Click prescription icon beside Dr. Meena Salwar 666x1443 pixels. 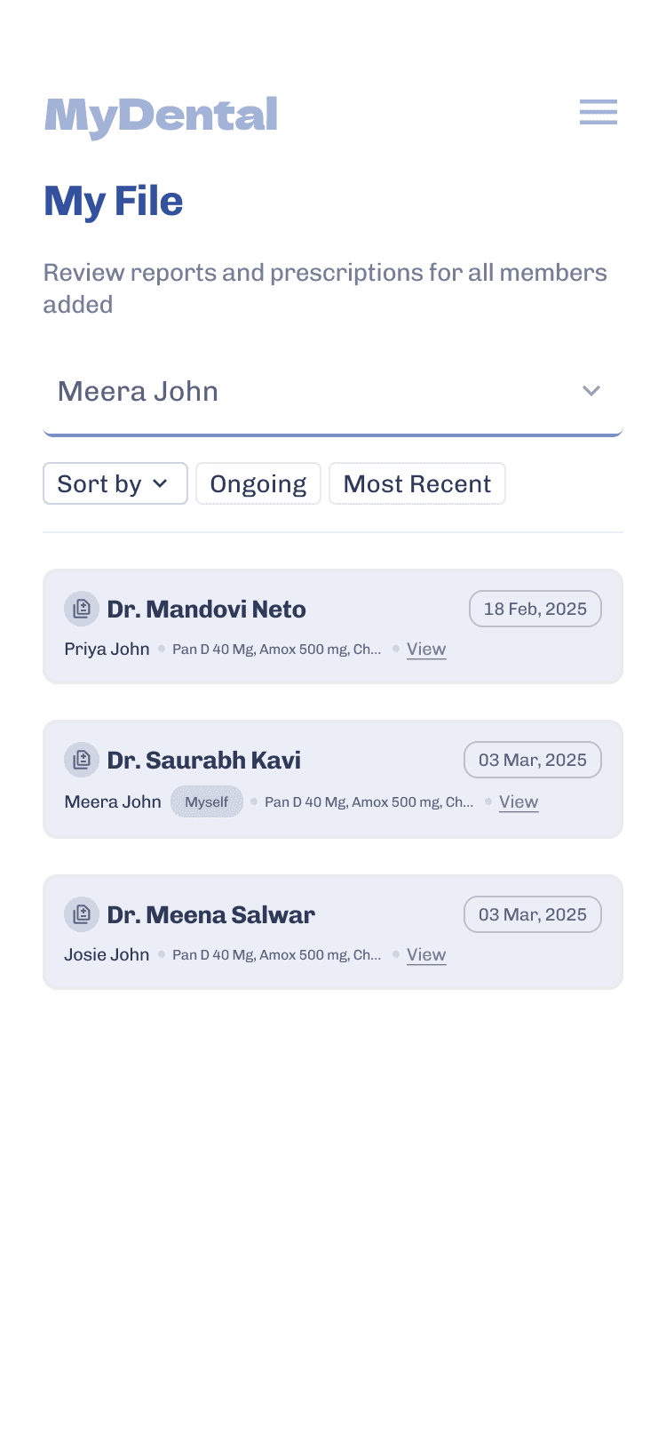pyautogui.click(x=82, y=914)
